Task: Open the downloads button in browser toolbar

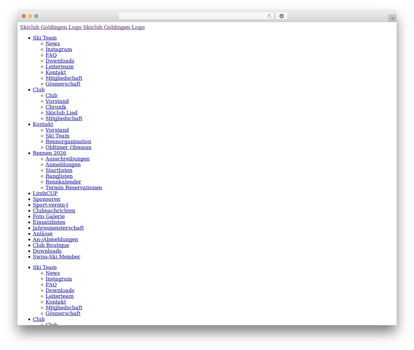Action: 281,16
